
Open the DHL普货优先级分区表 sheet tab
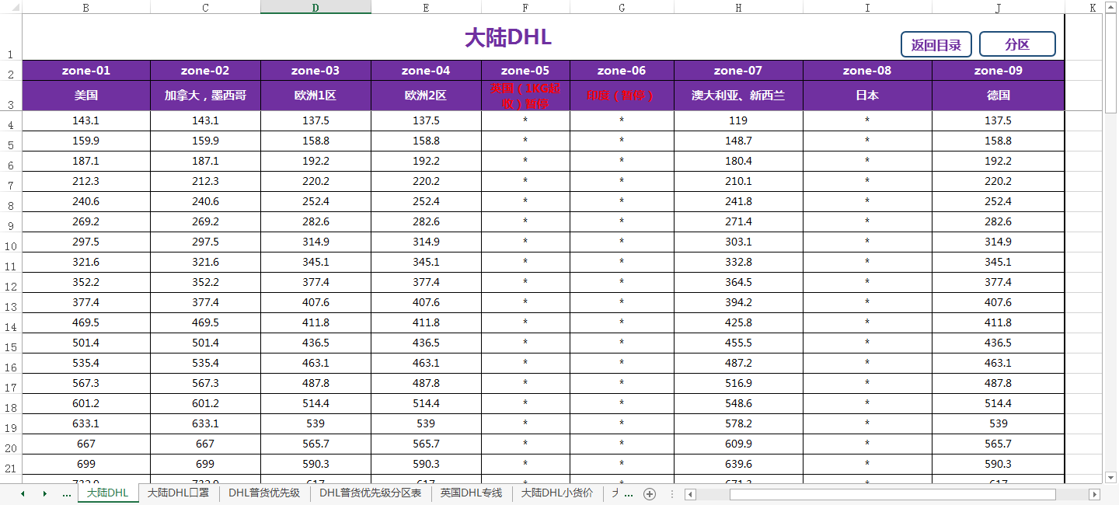pos(370,493)
